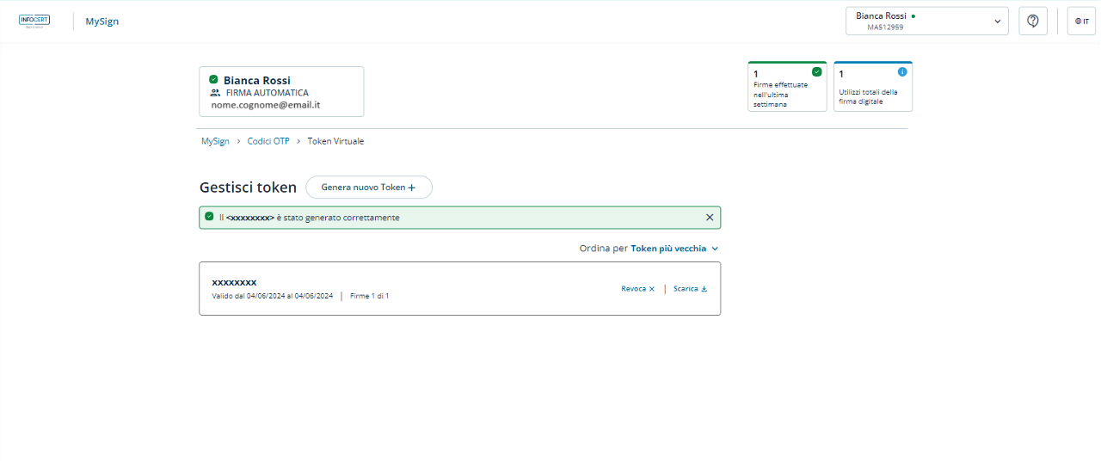Open the help question mark icon
The width and height of the screenshot is (1101, 461).
coord(1033,21)
